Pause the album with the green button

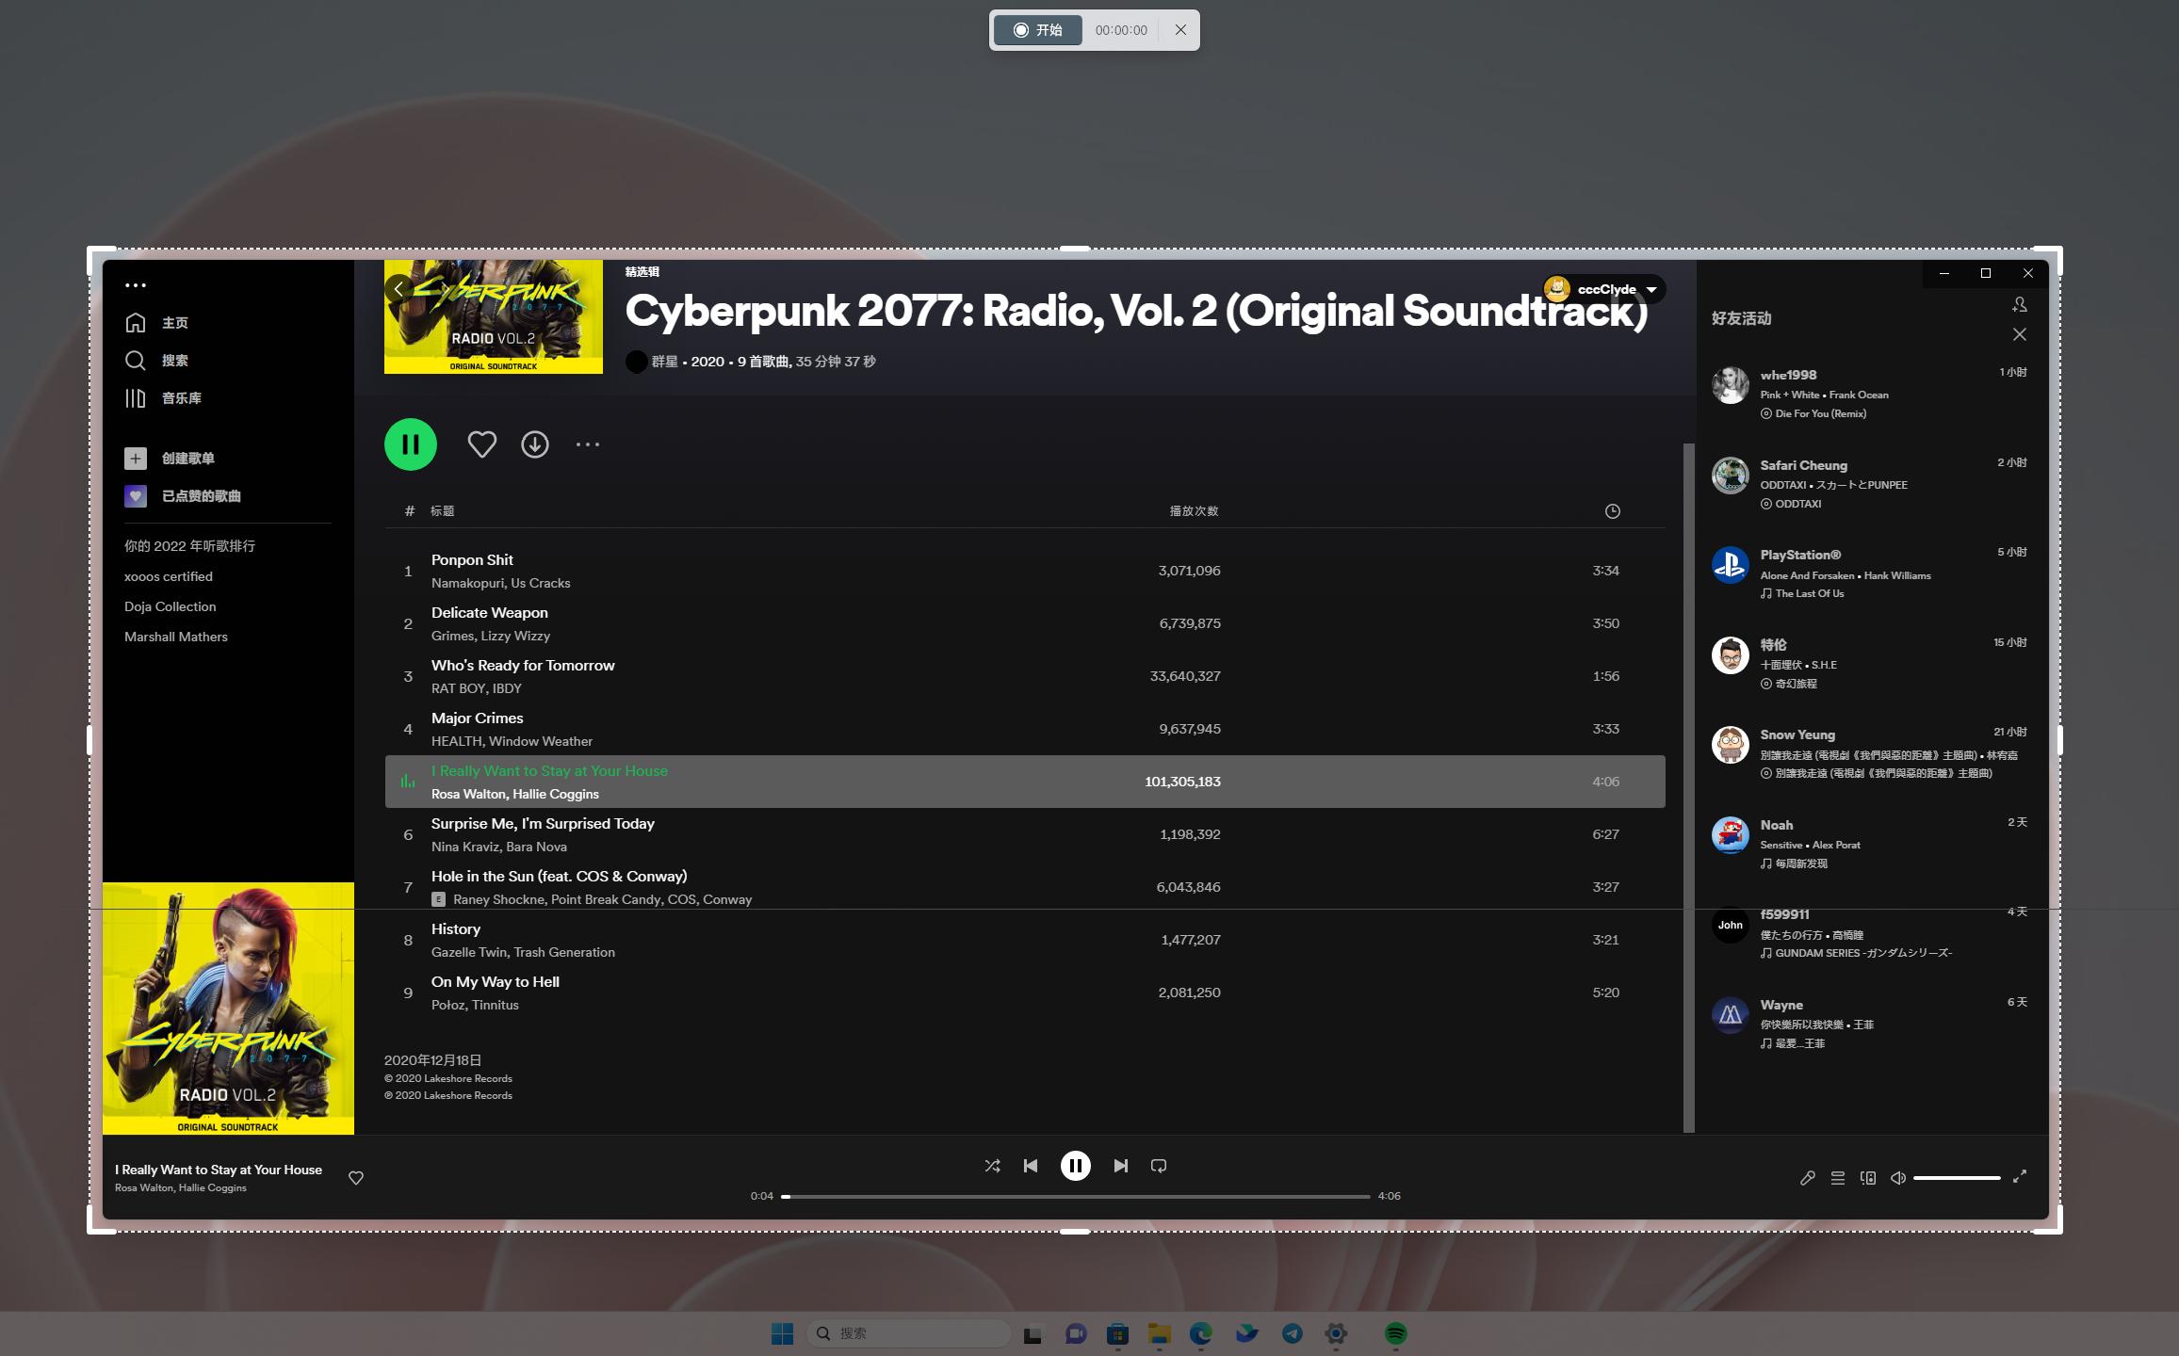[411, 444]
